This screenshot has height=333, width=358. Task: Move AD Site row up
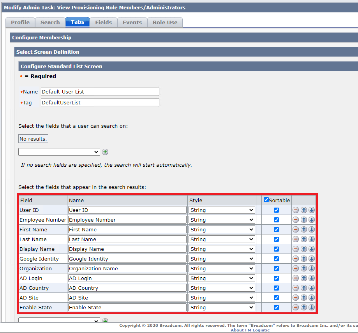pos(304,298)
